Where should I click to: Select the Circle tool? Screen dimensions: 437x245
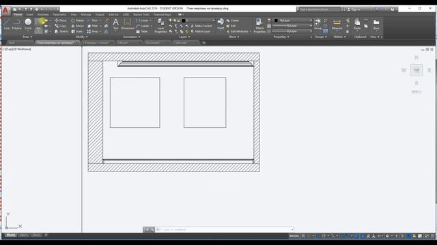28,24
